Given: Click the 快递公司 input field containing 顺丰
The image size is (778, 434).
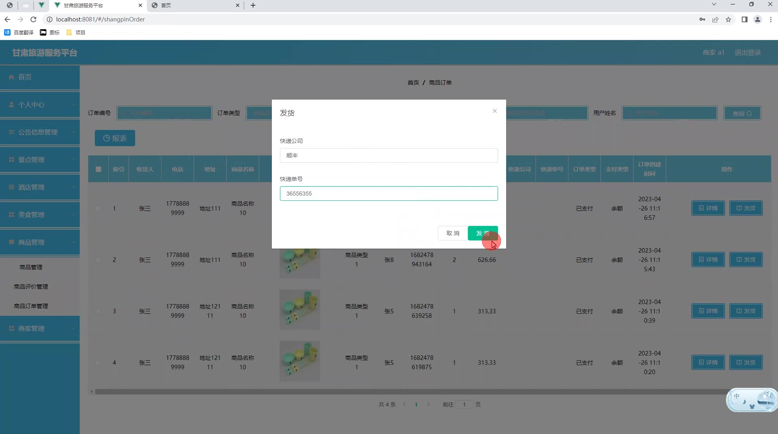Looking at the screenshot, I should (389, 155).
